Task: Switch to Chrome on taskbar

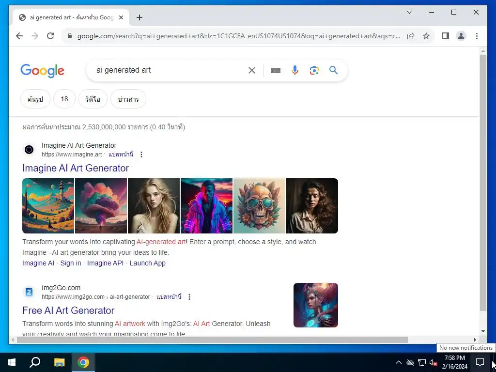Action: pyautogui.click(x=83, y=362)
